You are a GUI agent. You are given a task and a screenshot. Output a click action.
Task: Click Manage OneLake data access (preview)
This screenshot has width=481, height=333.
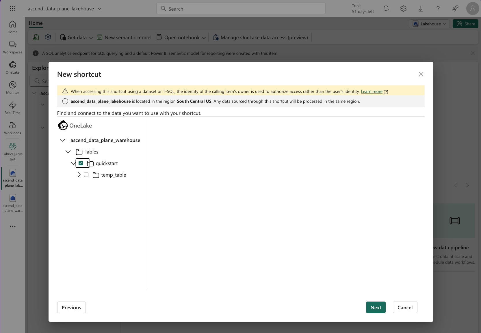[x=260, y=38]
